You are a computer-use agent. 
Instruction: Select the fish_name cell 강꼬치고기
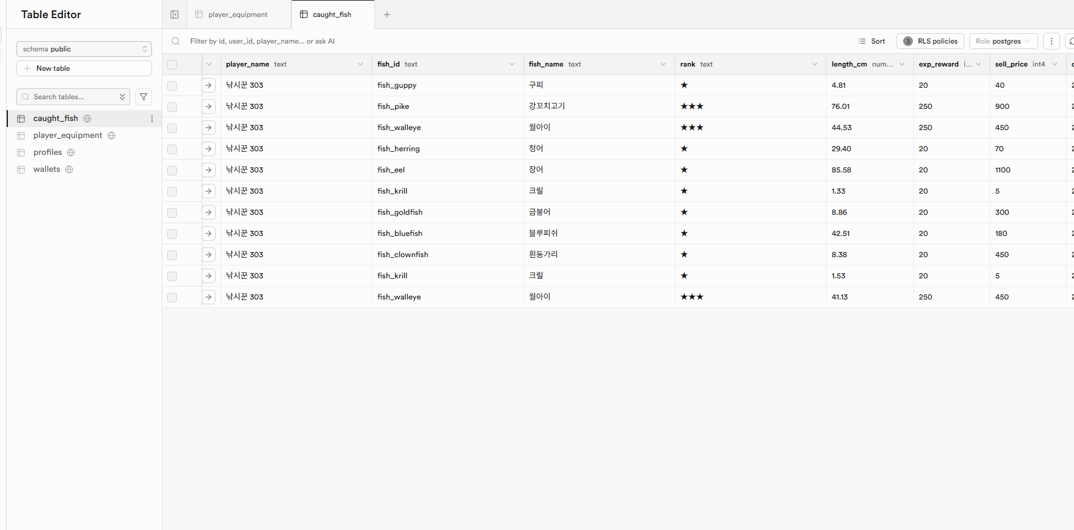(599, 106)
